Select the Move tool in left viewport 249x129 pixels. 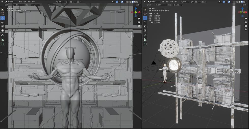pyautogui.click(x=3, y=18)
